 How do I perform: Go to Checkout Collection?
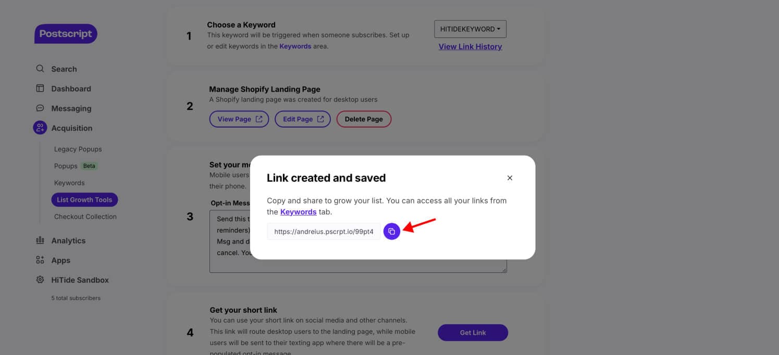(x=85, y=217)
